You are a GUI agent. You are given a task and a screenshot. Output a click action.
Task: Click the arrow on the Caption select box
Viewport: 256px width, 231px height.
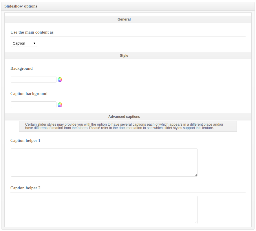[34, 43]
